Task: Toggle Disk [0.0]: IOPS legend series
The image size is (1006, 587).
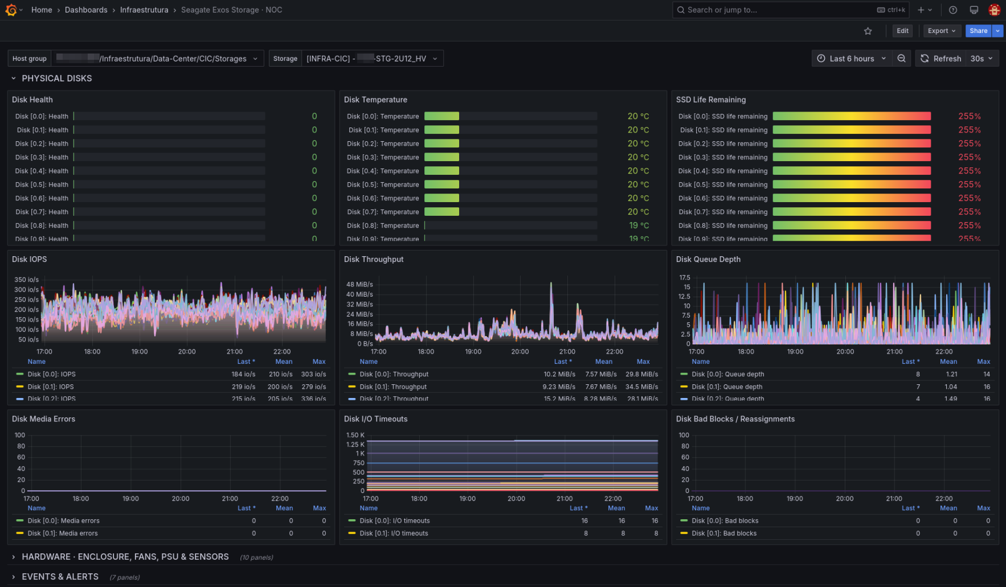Action: point(51,374)
